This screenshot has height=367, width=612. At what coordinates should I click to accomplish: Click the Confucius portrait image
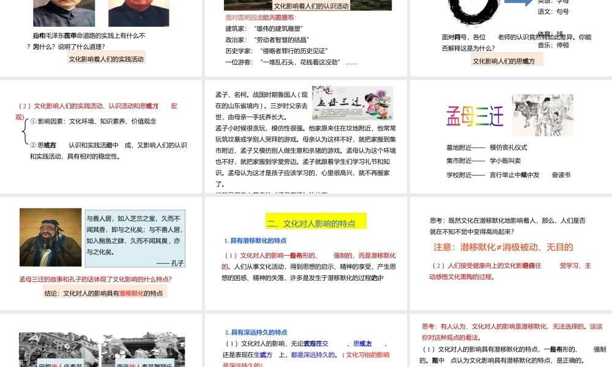pyautogui.click(x=51, y=237)
